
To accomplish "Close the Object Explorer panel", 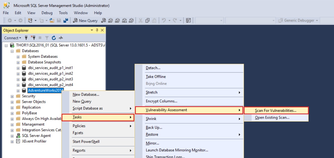I will pyautogui.click(x=102, y=30).
